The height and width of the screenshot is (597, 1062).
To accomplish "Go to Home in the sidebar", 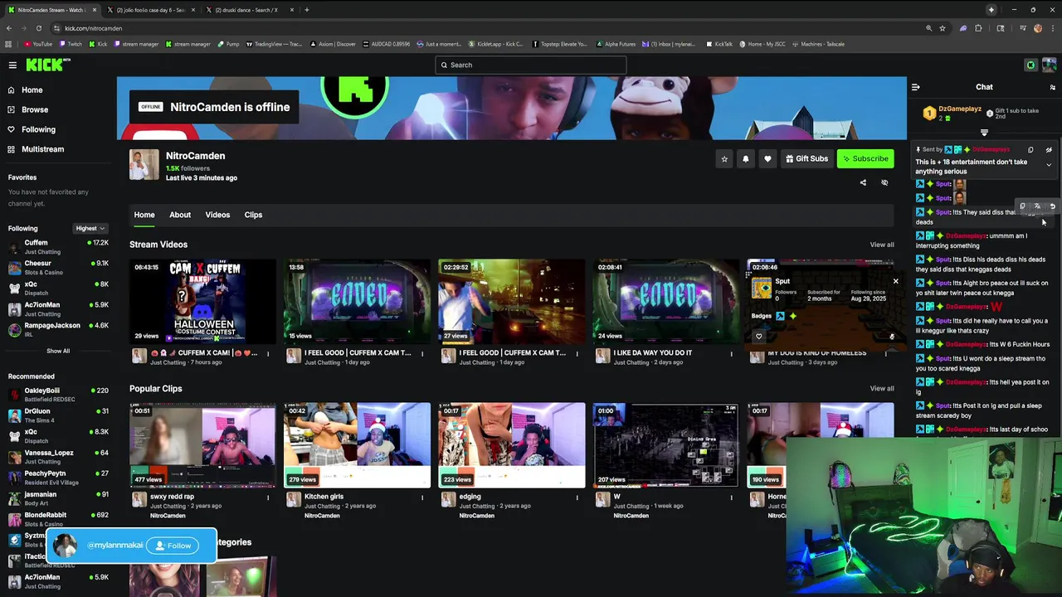I will (x=32, y=90).
